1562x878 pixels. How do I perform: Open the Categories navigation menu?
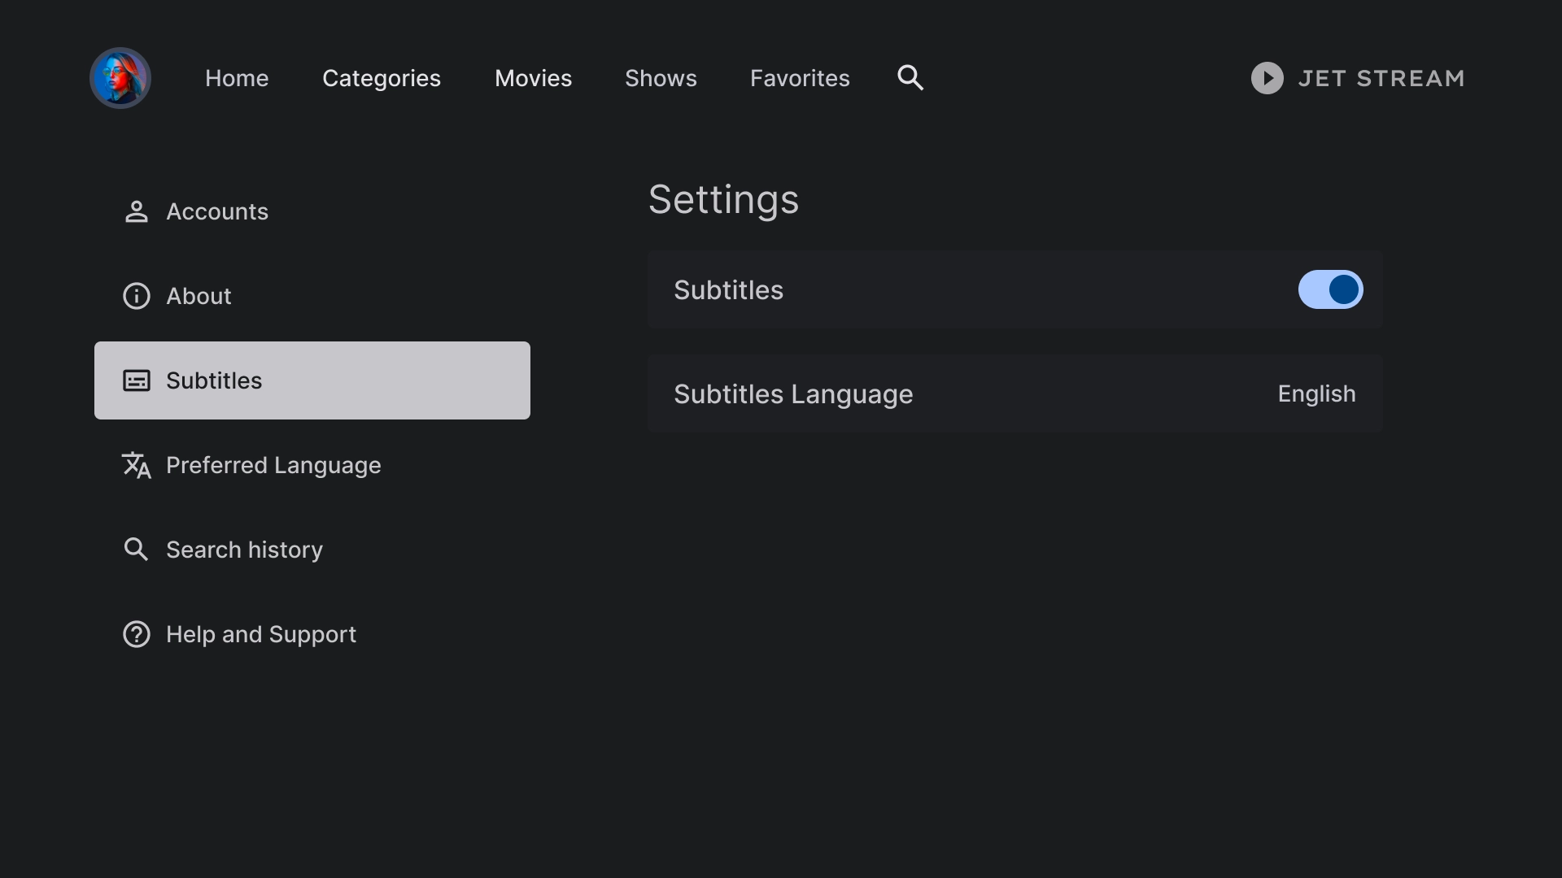[382, 77]
